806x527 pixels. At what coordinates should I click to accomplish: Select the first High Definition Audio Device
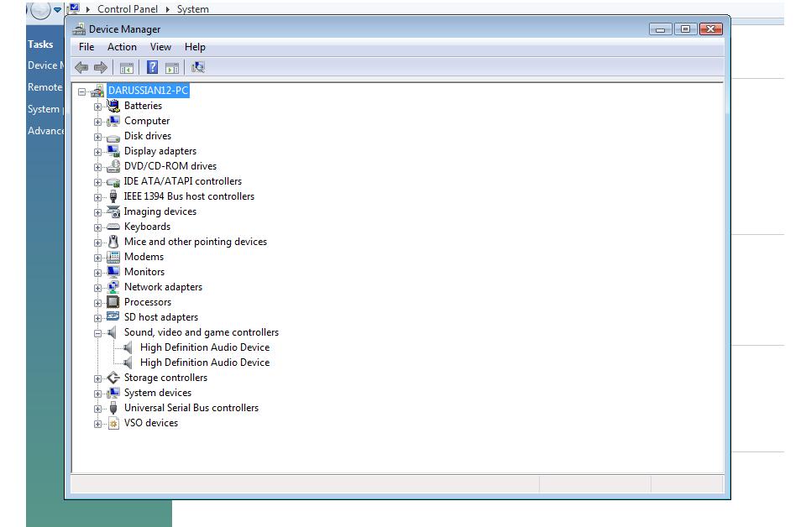tap(205, 347)
